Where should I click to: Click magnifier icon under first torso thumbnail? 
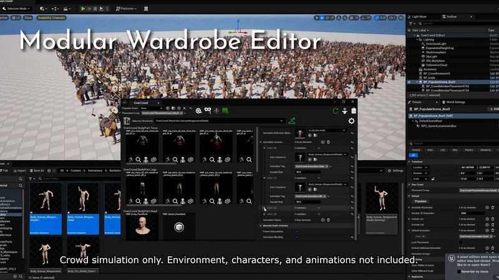point(138,159)
